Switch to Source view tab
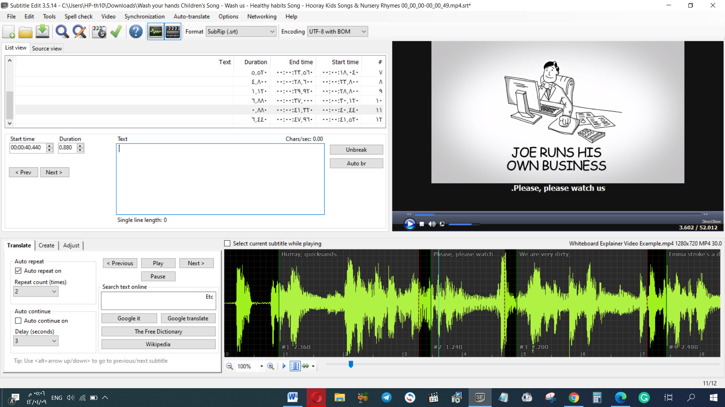725x407 pixels. pyautogui.click(x=47, y=48)
